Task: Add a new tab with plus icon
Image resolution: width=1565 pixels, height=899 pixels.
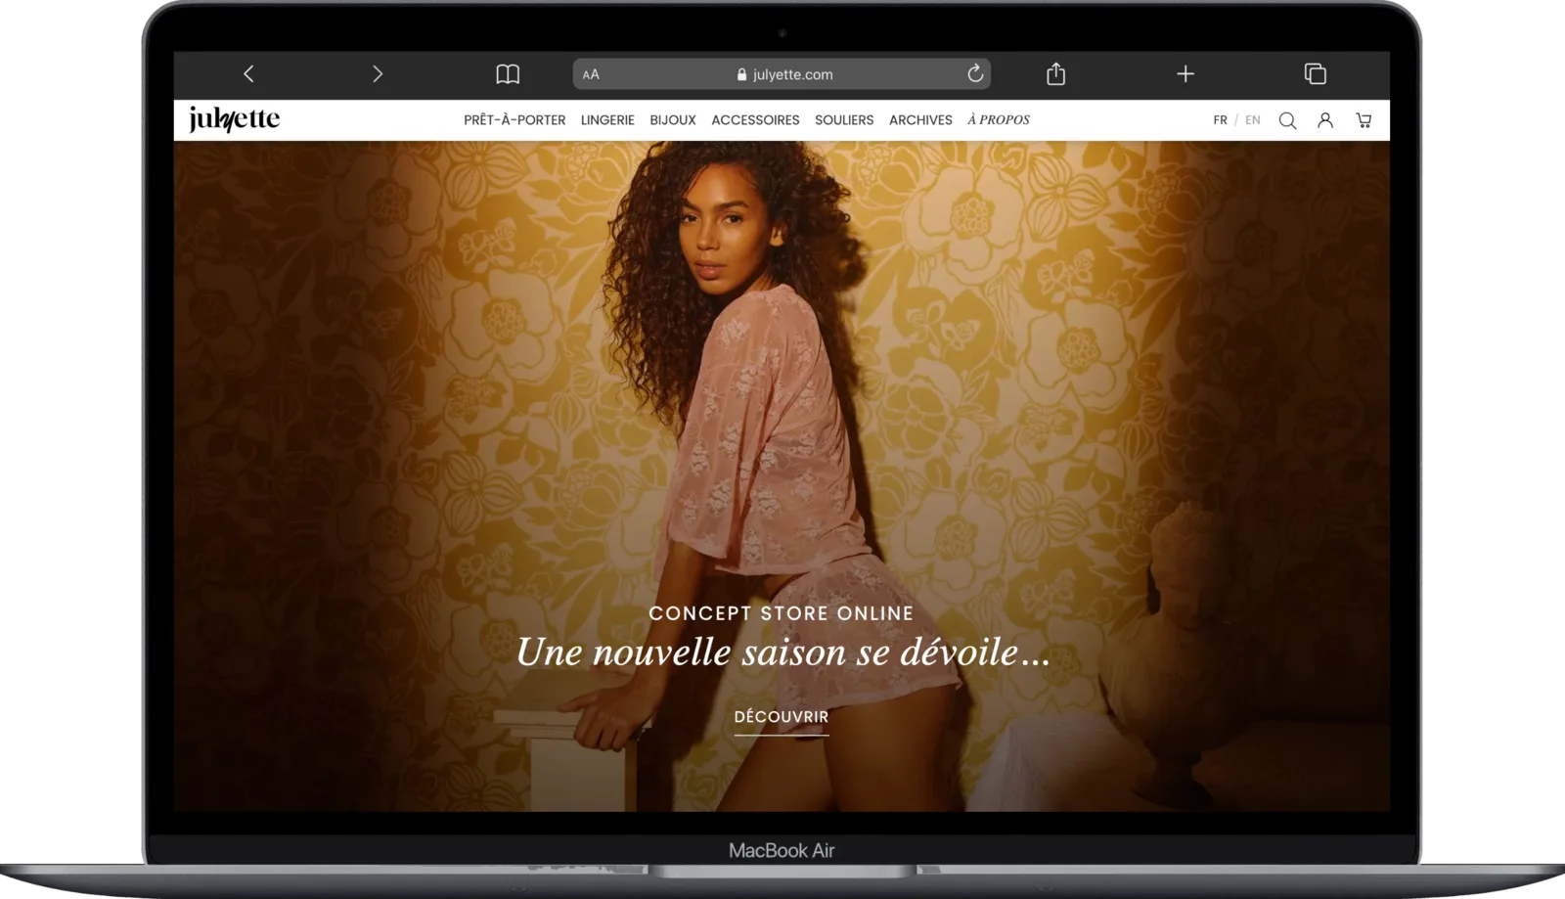Action: tap(1185, 73)
